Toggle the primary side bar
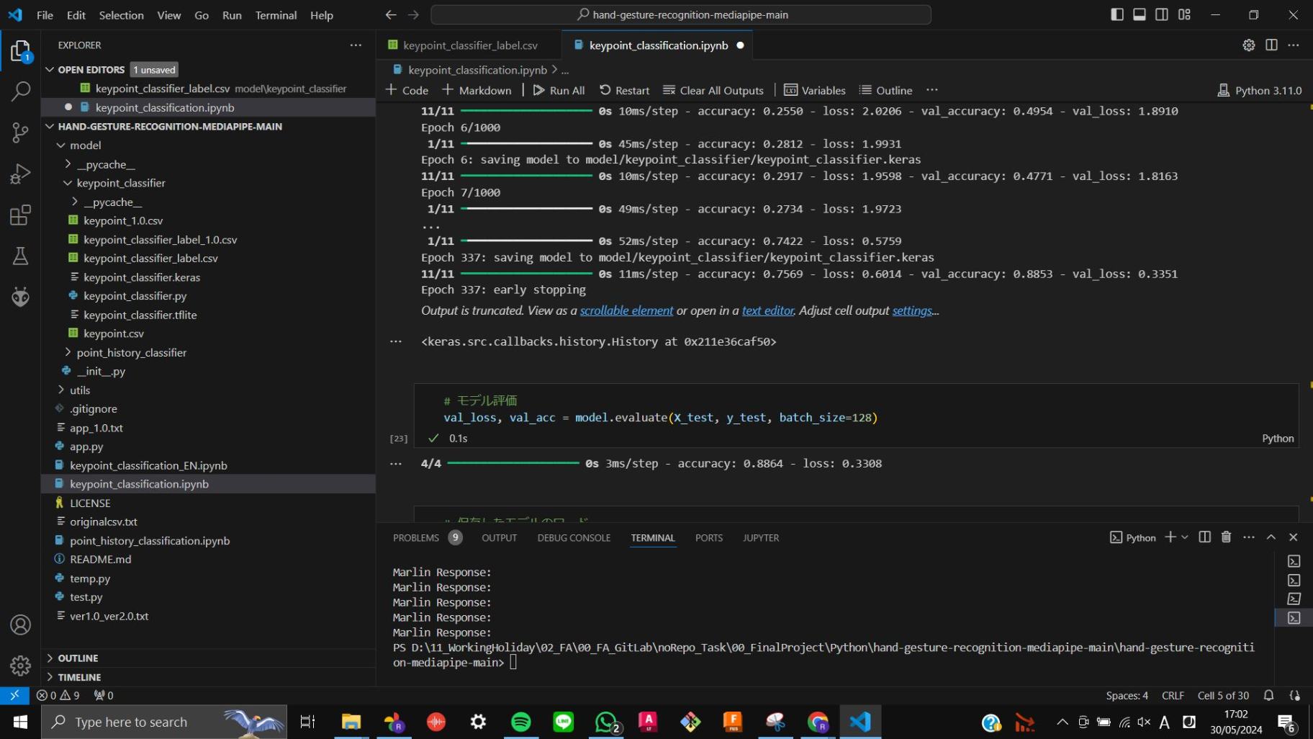Viewport: 1313px width, 739px height. pyautogui.click(x=1117, y=14)
